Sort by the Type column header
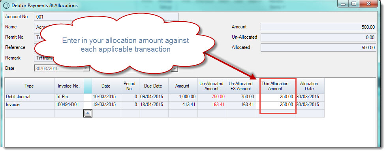387x153 pixels. (x=30, y=86)
